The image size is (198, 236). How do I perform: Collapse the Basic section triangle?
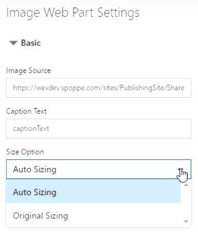coord(13,43)
